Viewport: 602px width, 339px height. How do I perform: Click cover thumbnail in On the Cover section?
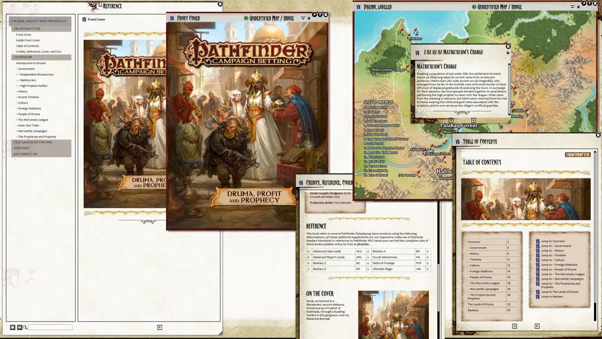pyautogui.click(x=393, y=315)
